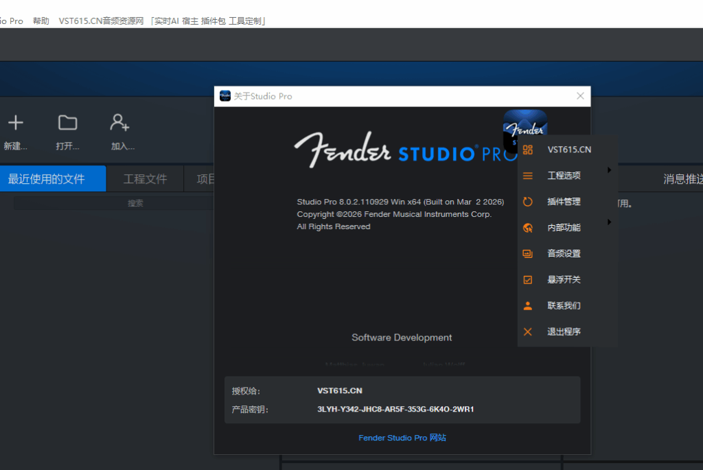Open the Help (帮助) menu
Screen dimensions: 703x470
(x=41, y=21)
